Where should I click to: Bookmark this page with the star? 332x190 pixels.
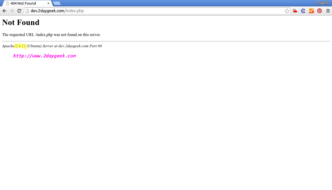coord(287,11)
